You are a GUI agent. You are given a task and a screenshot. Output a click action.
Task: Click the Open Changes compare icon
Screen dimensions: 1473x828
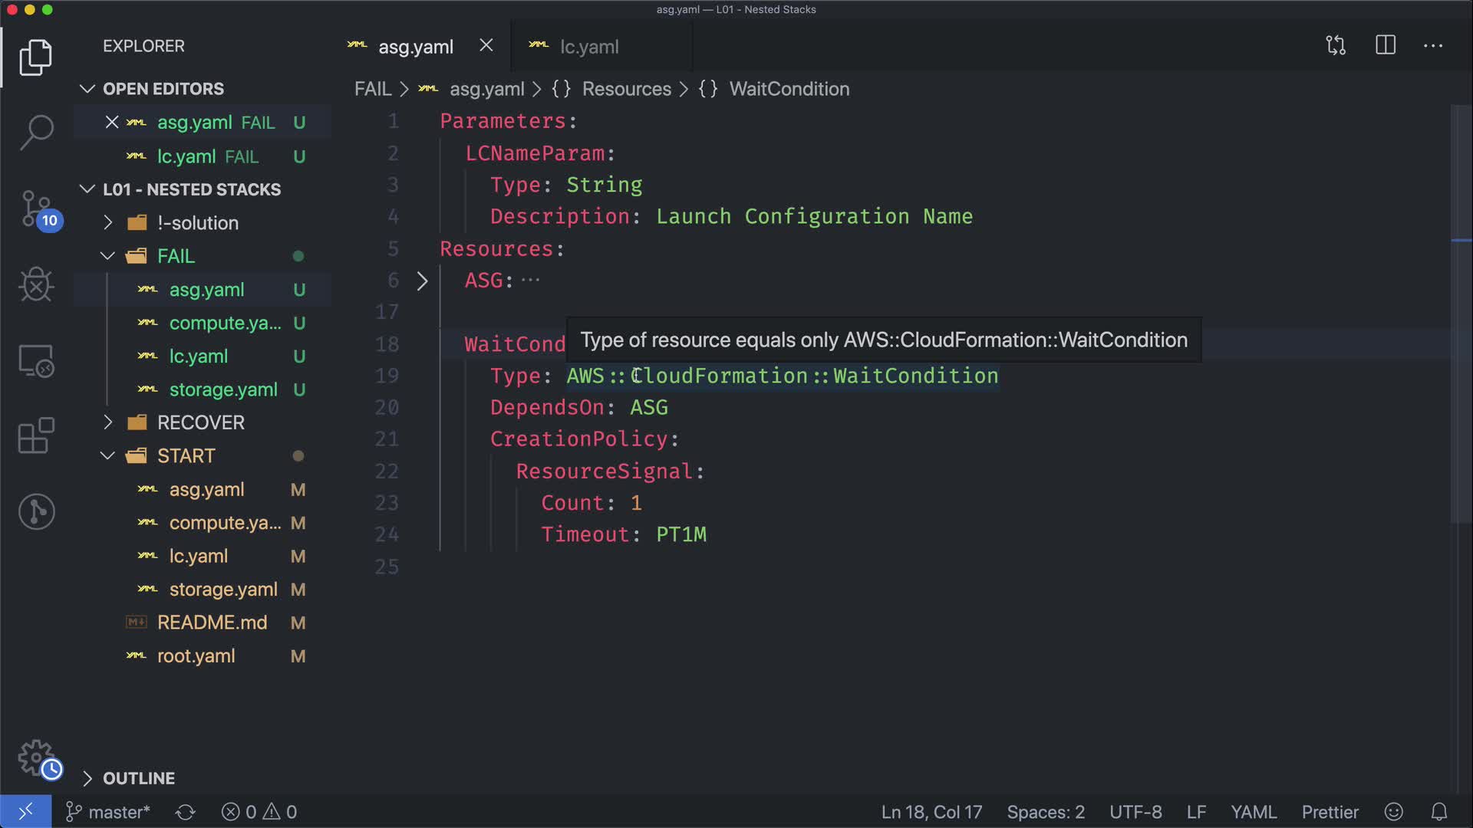(1336, 46)
